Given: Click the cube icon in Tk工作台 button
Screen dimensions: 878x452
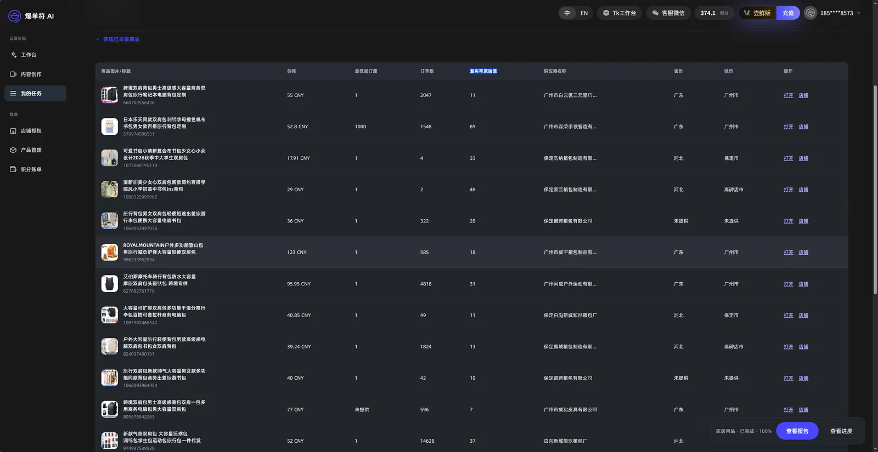Looking at the screenshot, I should [606, 13].
